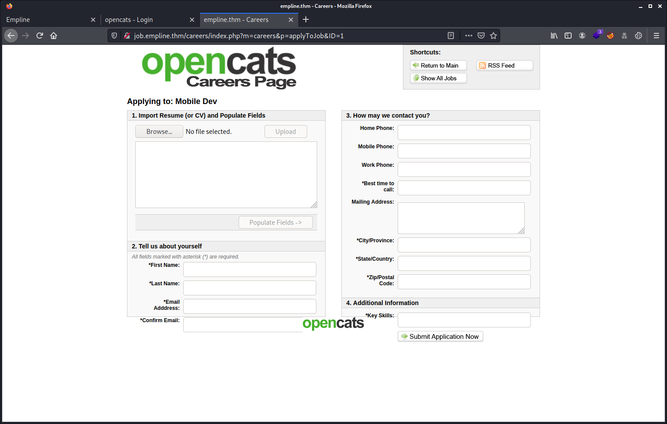Submit Application Now
Viewport: 667px width, 424px height.
pos(440,337)
